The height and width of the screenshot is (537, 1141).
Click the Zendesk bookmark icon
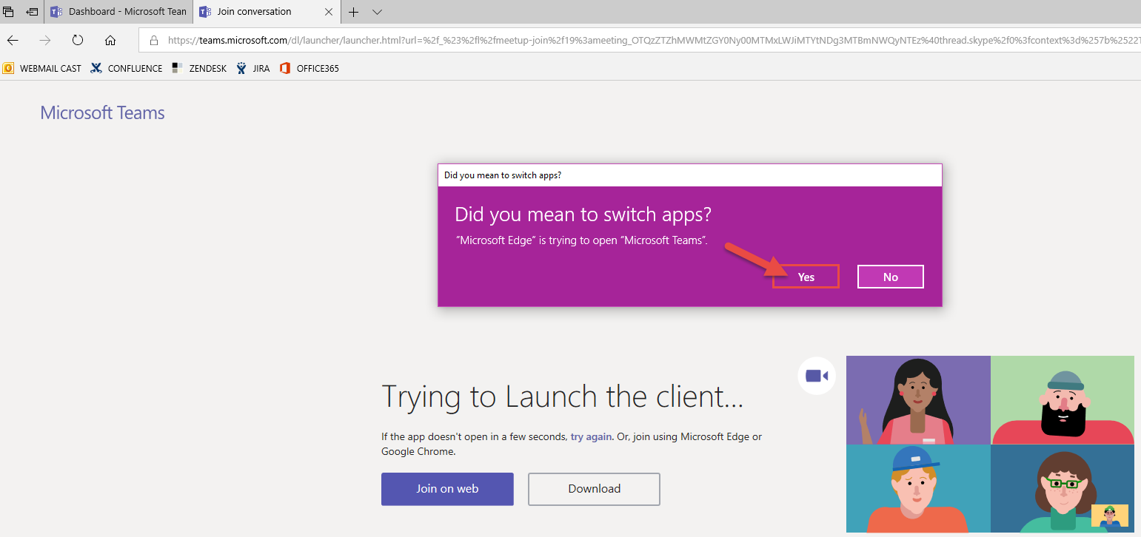tap(177, 68)
